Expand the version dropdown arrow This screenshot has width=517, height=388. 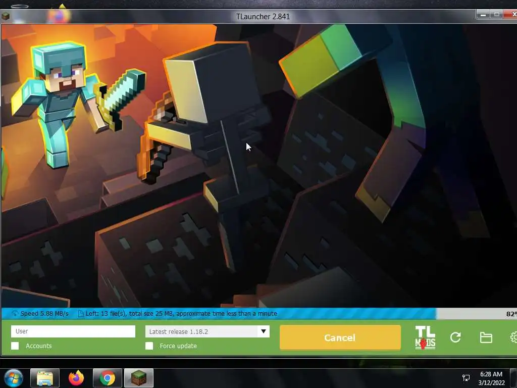pos(264,331)
